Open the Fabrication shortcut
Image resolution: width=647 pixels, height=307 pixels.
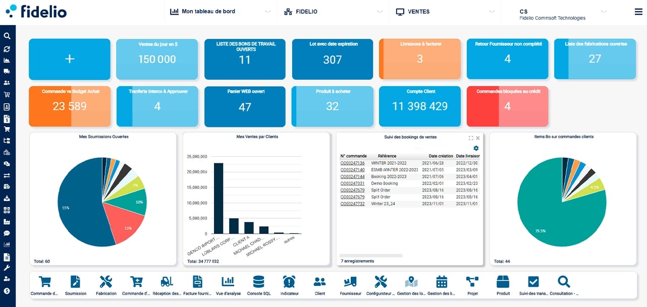coord(106,285)
